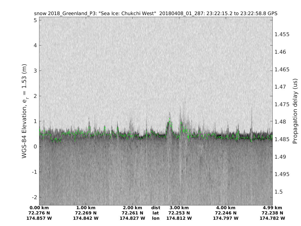Click the plot title text at top

point(156,14)
